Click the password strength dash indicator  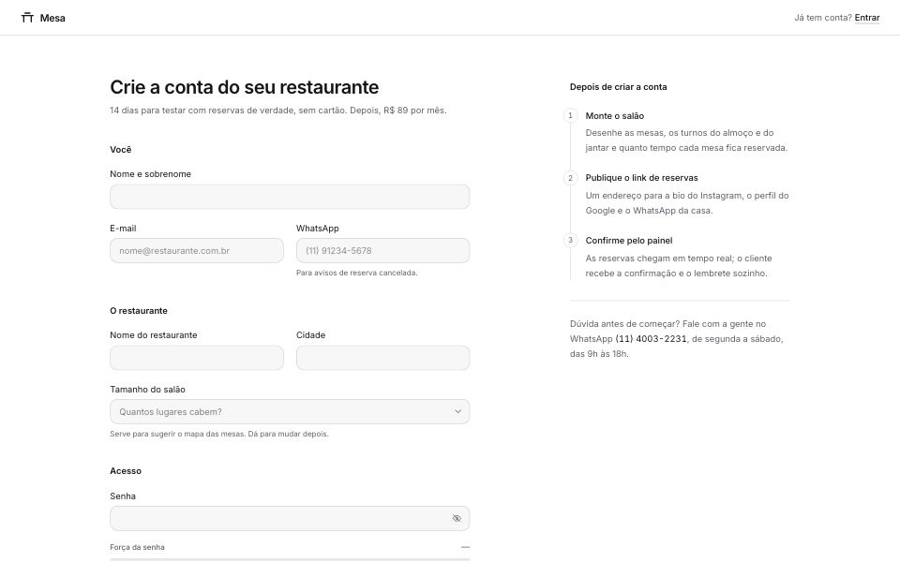[465, 547]
